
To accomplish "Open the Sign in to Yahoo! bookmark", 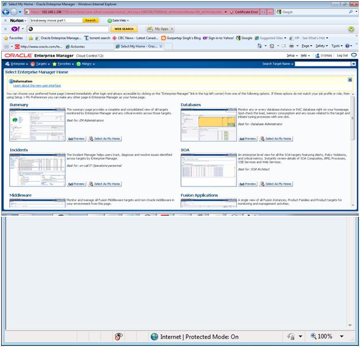I will pos(218,38).
